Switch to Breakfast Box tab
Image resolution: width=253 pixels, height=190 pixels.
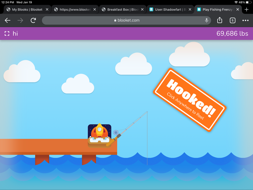click(x=123, y=9)
